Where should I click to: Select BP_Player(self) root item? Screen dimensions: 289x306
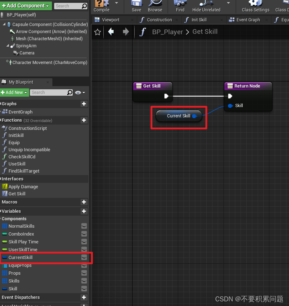21,15
